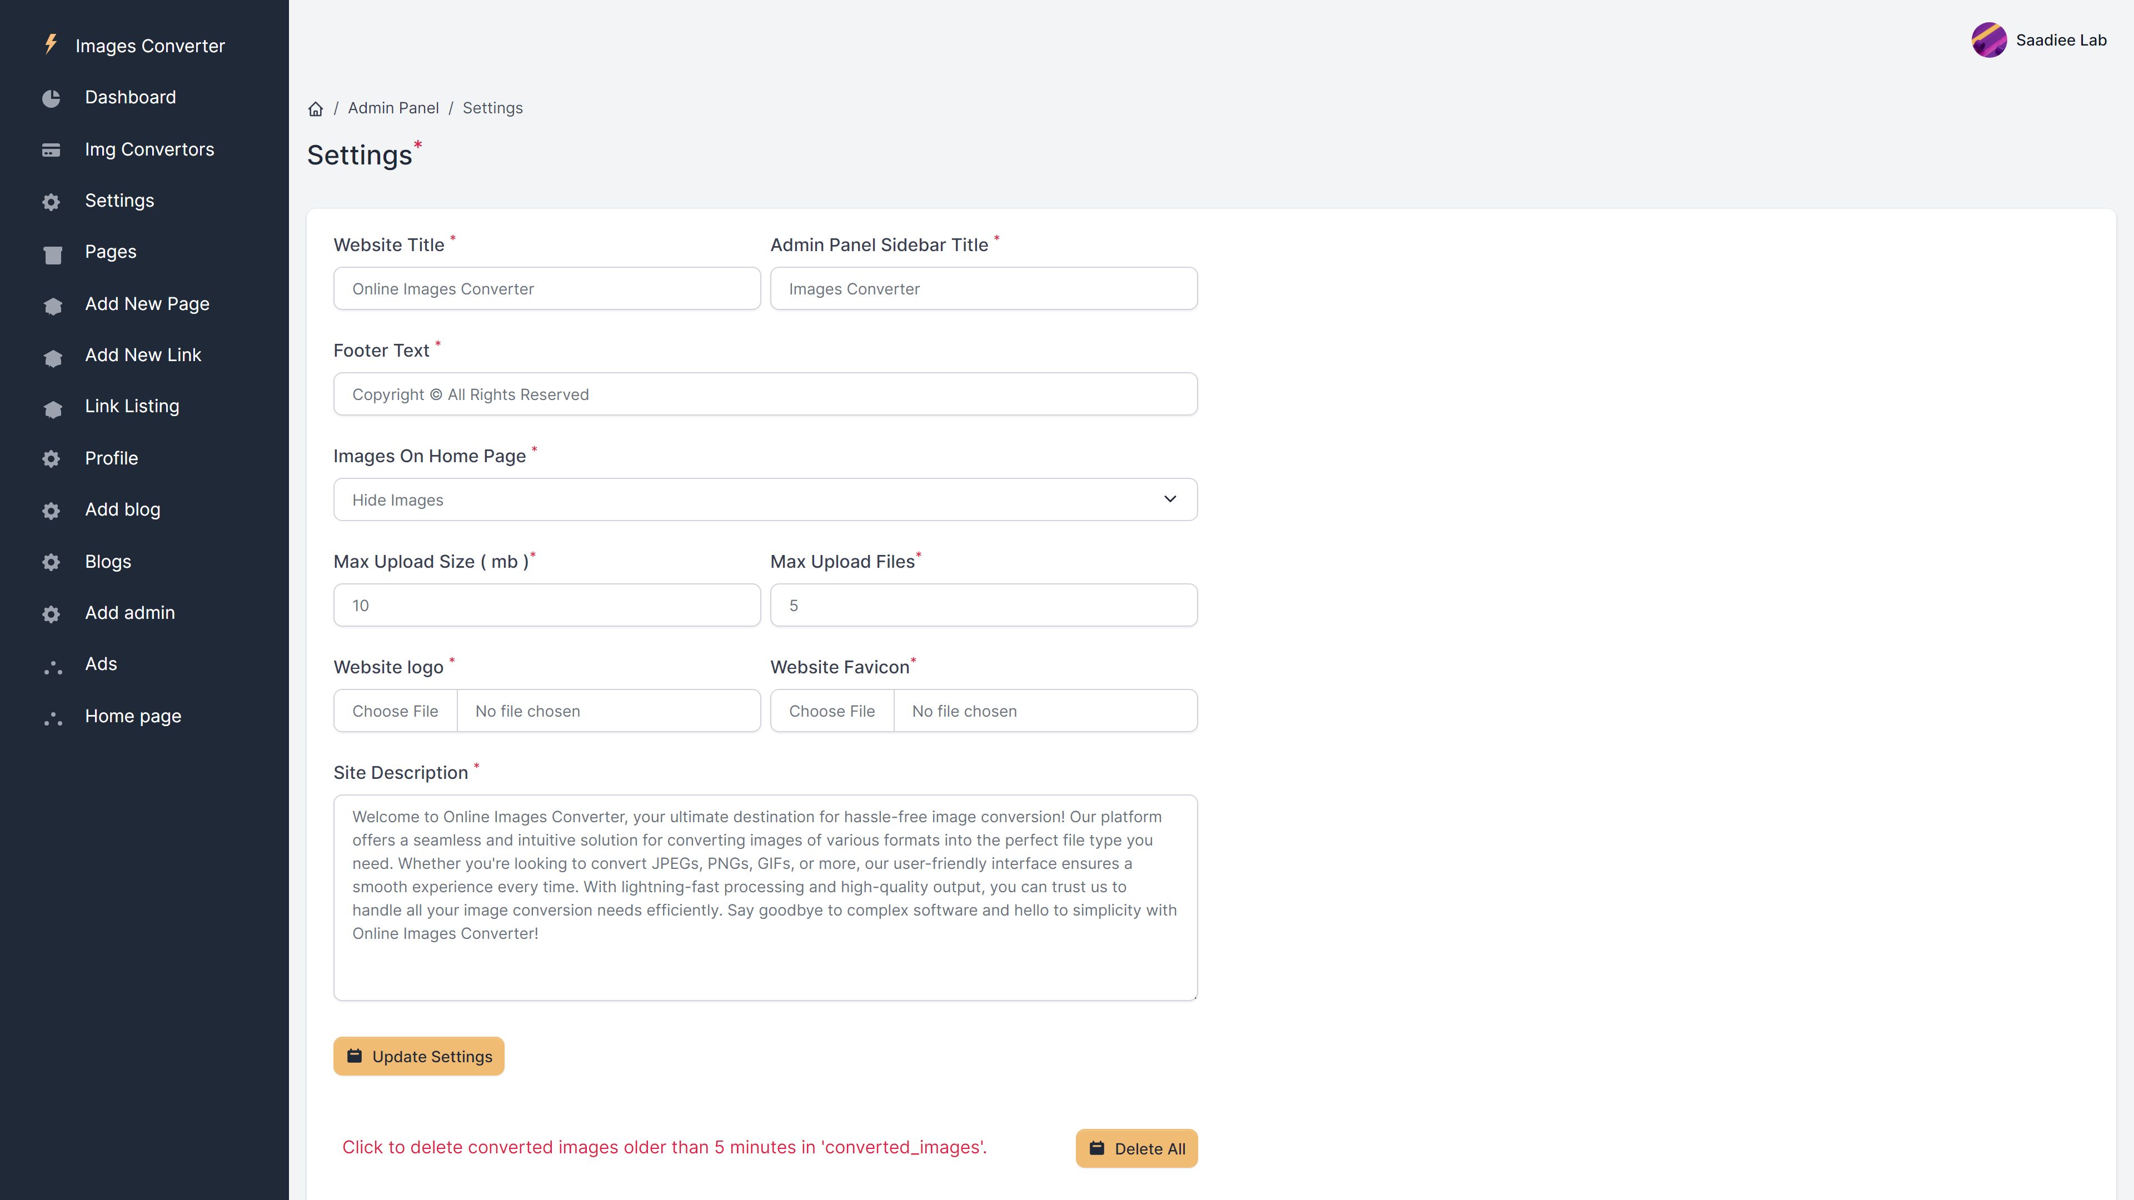The height and width of the screenshot is (1200, 2134).
Task: Go to Home page sidebar item
Action: pos(133,716)
